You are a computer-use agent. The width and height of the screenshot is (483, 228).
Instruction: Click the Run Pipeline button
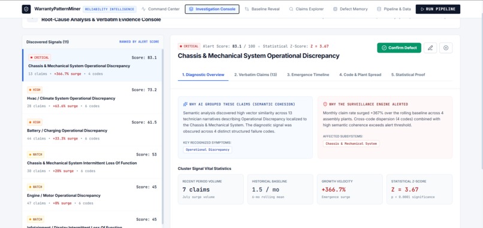[437, 9]
